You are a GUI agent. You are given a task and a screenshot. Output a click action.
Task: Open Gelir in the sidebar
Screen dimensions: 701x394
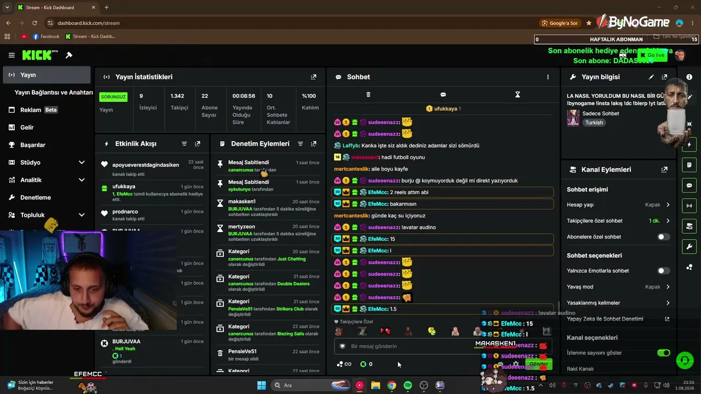click(x=47, y=128)
